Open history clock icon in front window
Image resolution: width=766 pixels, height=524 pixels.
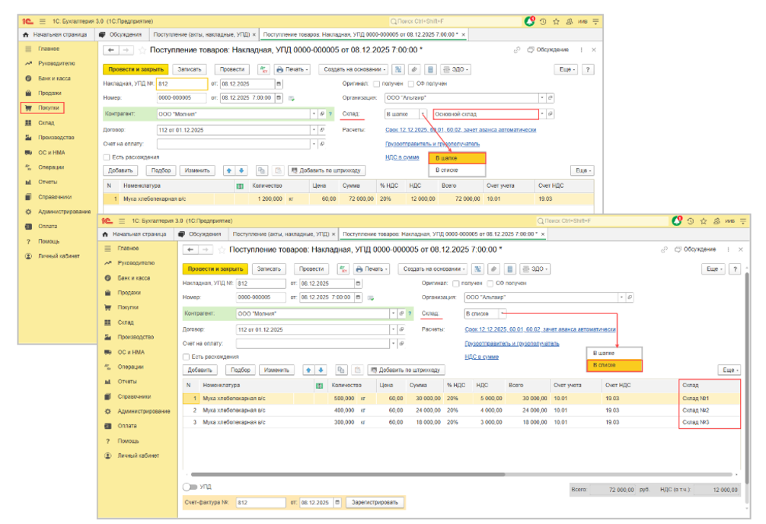(x=691, y=221)
